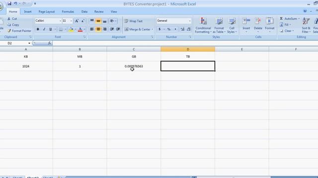Apply the Fill Color bucket
The image size is (318, 178).
click(x=71, y=30)
